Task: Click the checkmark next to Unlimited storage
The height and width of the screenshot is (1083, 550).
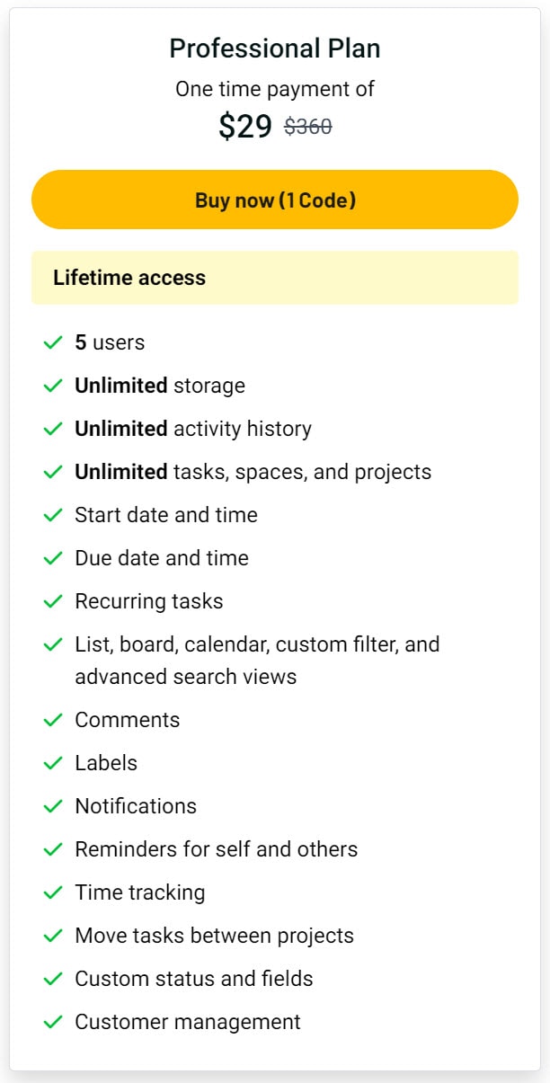Action: (x=53, y=386)
